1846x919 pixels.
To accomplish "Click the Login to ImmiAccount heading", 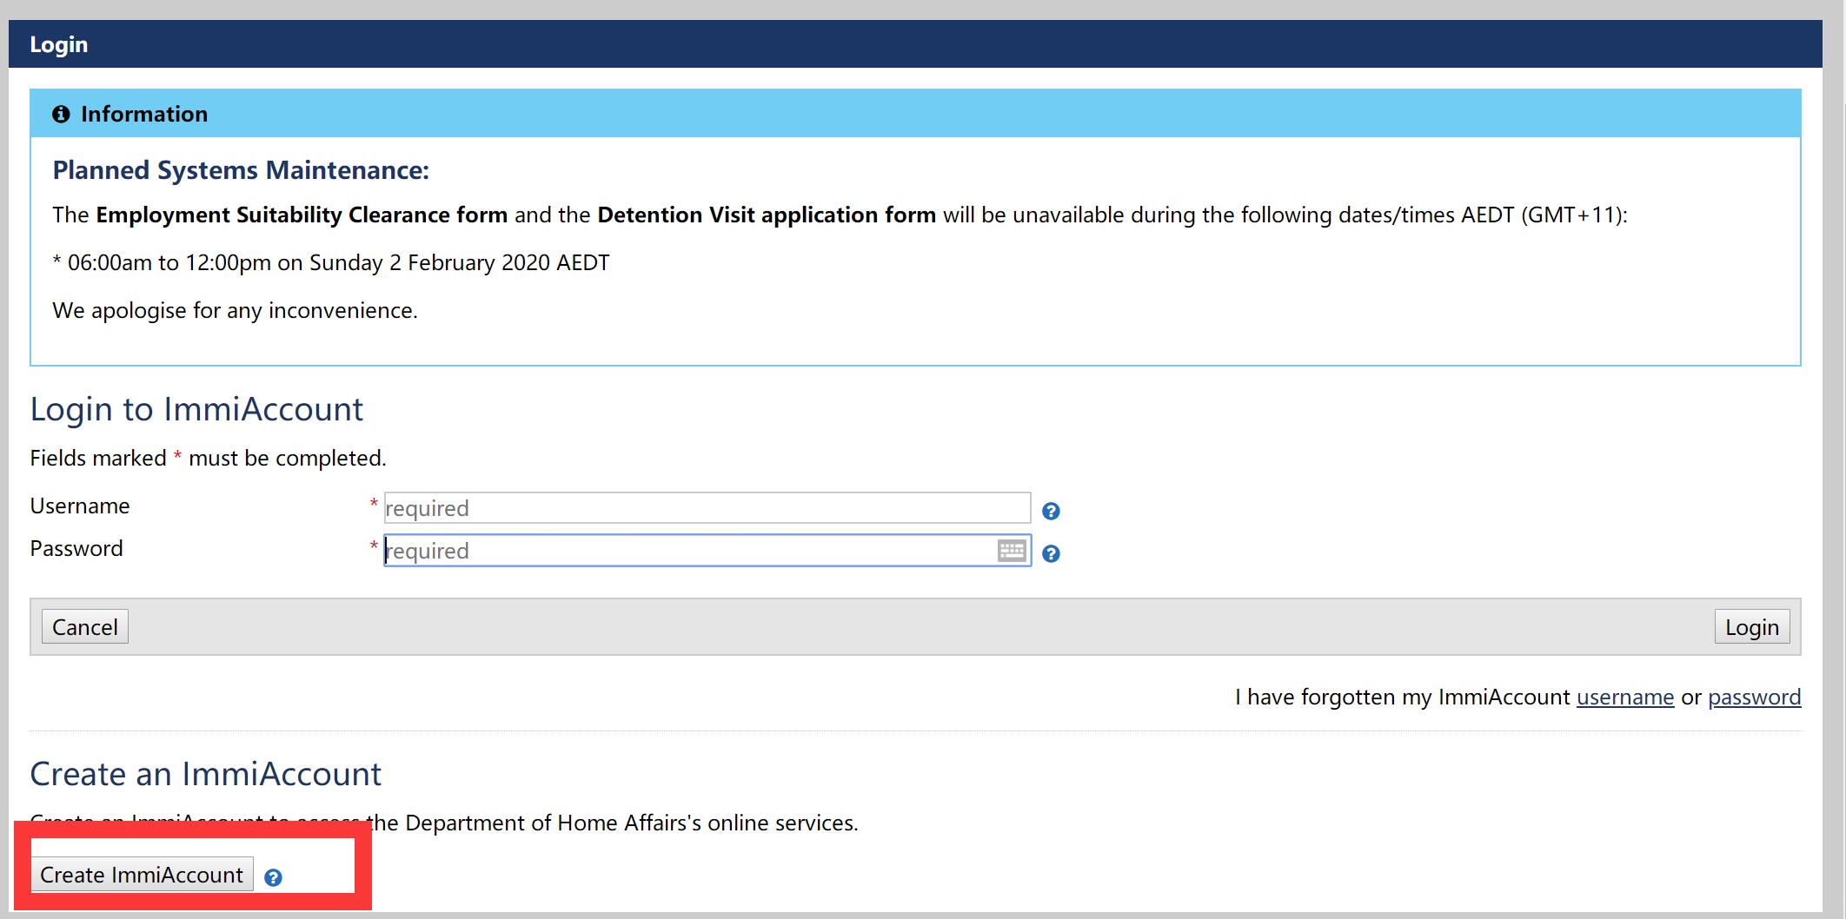I will tap(196, 409).
